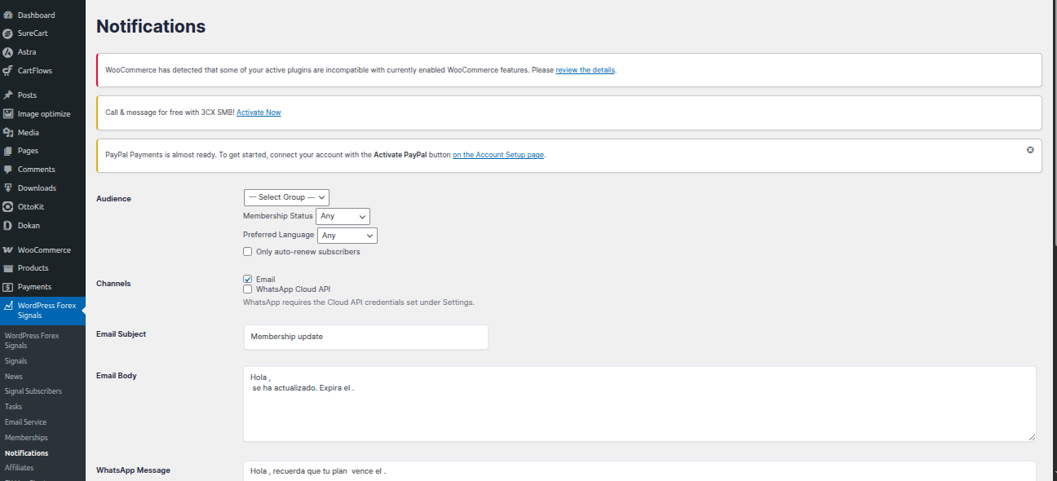Click the Dashboard icon in sidebar
Image resolution: width=1057 pixels, height=481 pixels.
(8, 15)
